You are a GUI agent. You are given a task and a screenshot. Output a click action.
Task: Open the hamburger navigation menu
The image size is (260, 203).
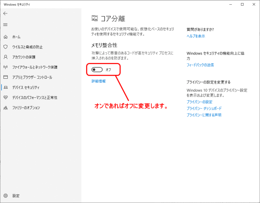(5, 25)
